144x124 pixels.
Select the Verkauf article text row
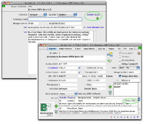coord(99,103)
